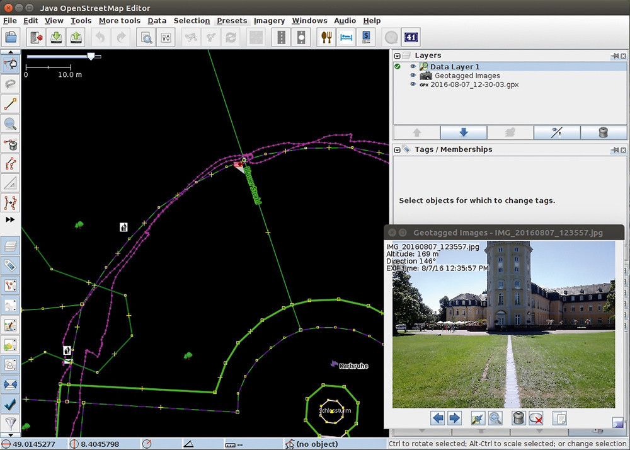Click the download map data toolbar icon
Screen dimensions: 630x450
56,38
